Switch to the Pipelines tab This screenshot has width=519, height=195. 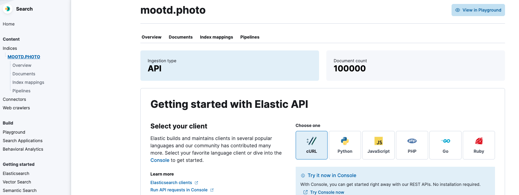point(250,37)
